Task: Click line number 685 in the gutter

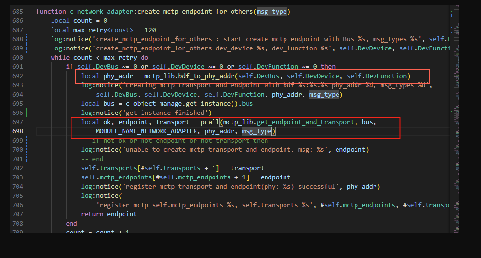Action: point(18,11)
